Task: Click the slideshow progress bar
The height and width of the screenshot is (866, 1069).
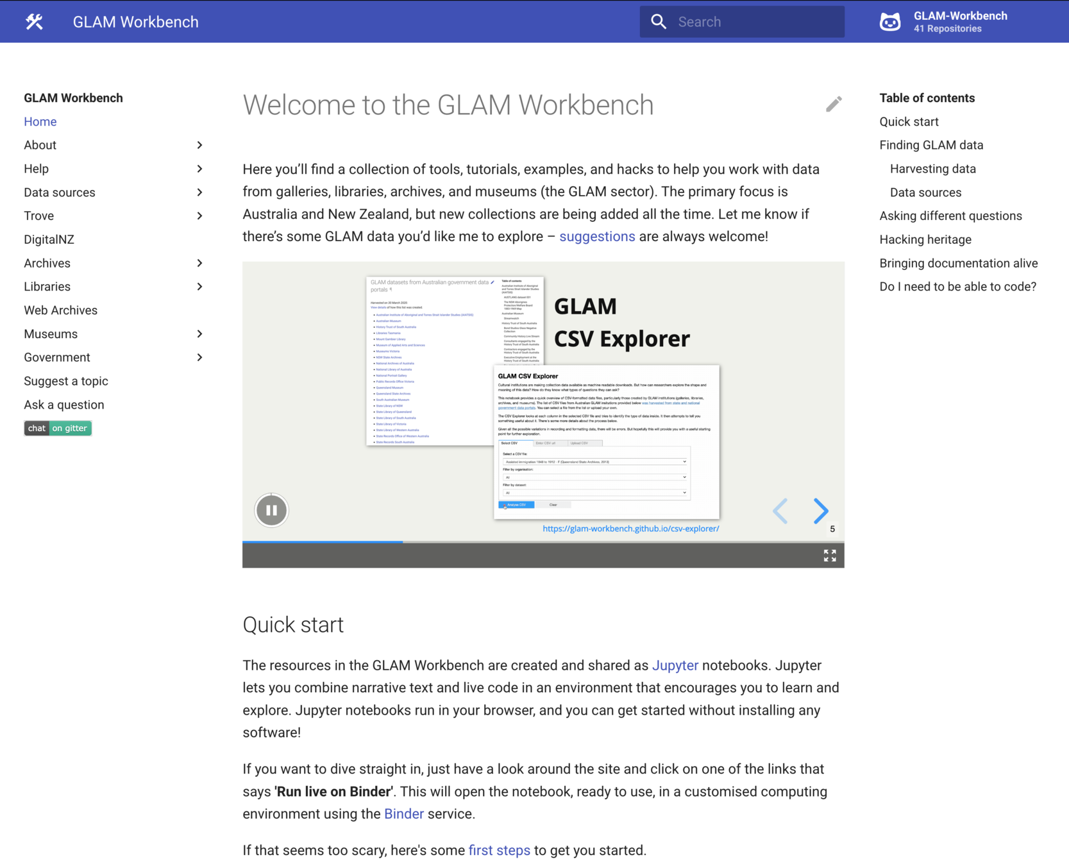Action: pos(543,543)
